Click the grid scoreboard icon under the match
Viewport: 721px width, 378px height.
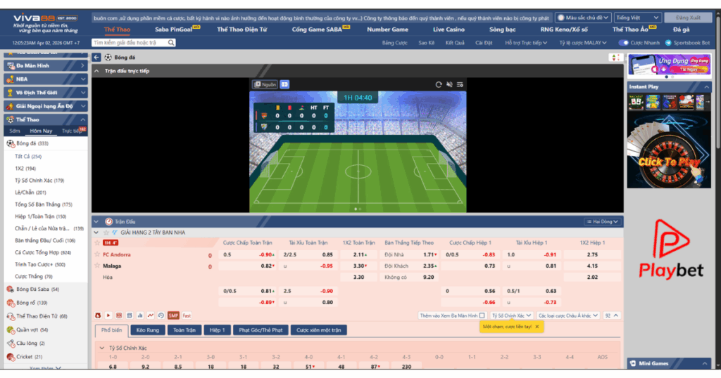(x=119, y=315)
